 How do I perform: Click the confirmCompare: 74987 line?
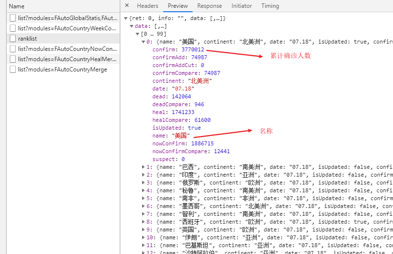click(x=186, y=73)
